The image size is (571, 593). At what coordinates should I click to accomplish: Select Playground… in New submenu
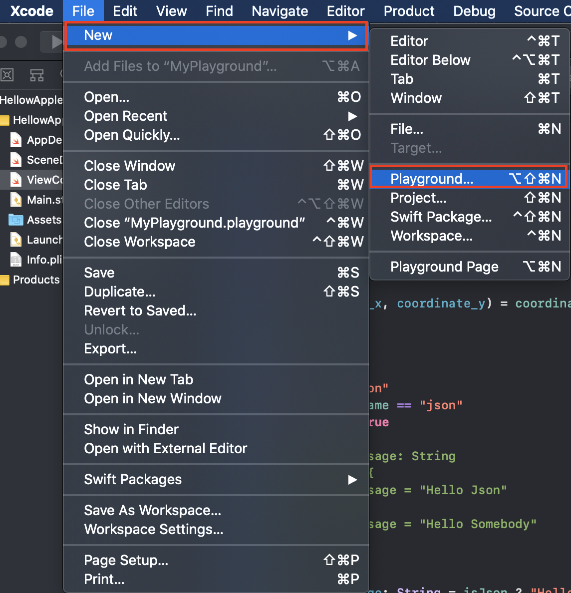pyautogui.click(x=469, y=179)
